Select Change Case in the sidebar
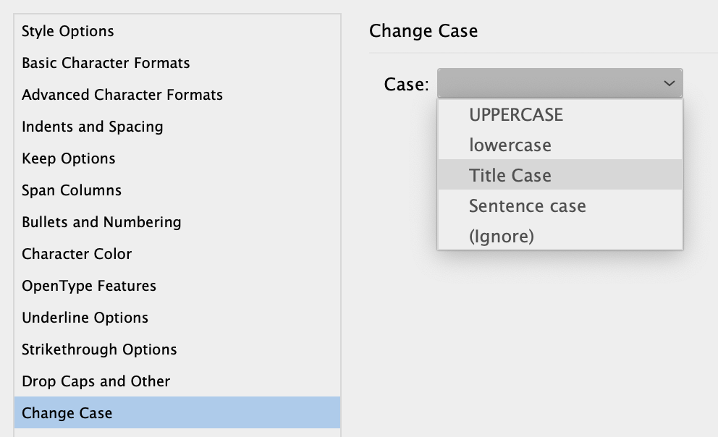 67,413
